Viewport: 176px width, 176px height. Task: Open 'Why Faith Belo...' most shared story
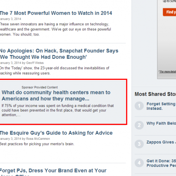click(161, 123)
